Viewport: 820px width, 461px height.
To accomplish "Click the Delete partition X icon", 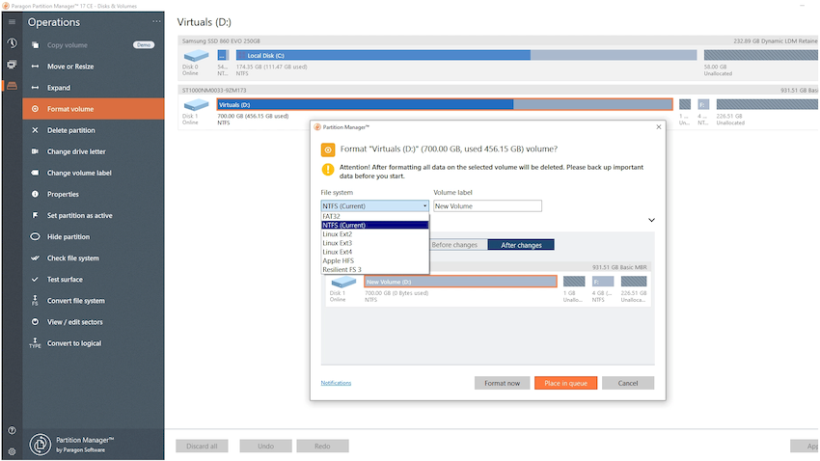I will pyautogui.click(x=35, y=130).
